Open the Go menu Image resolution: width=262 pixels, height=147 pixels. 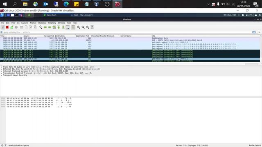18,23
